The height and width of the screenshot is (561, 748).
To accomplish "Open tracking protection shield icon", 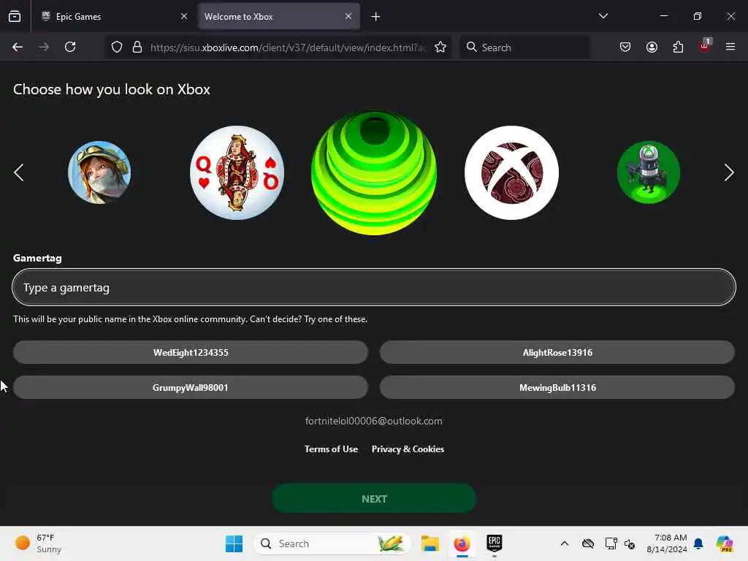I will pos(117,47).
